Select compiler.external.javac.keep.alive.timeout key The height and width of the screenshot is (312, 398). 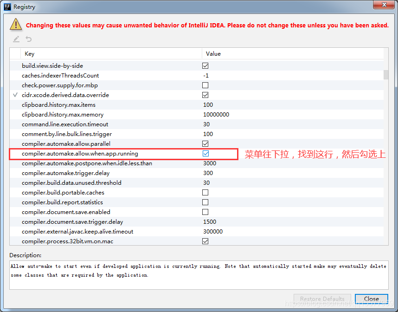(77, 232)
